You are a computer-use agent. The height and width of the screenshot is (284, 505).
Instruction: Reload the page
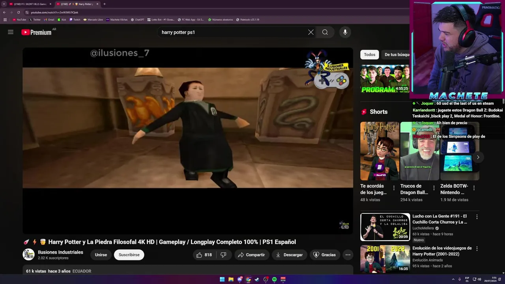pos(18,12)
